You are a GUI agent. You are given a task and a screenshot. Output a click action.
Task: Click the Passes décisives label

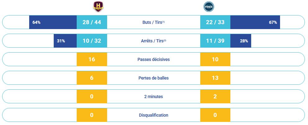pos(154,59)
